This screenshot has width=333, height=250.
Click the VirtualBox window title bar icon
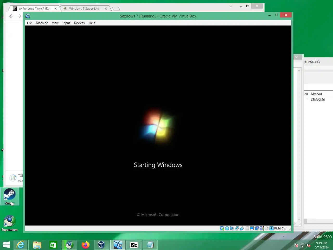[28, 16]
